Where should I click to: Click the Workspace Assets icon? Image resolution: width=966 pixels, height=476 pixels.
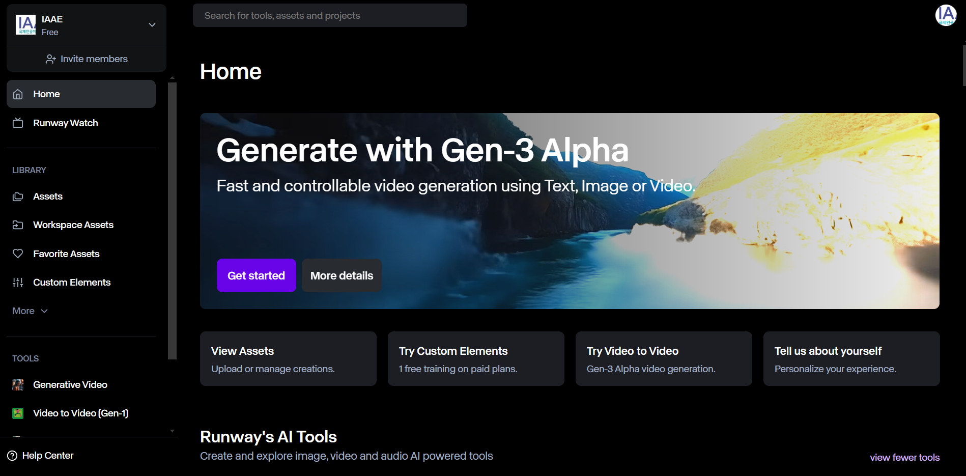(x=18, y=225)
